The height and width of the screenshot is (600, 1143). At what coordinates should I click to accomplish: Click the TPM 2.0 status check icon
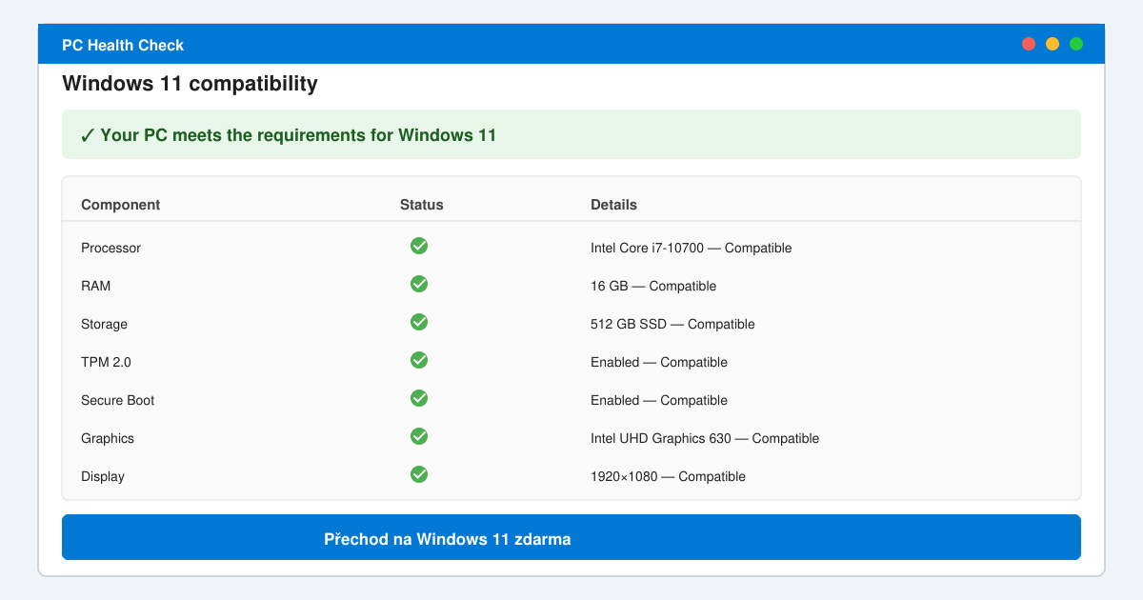pyautogui.click(x=419, y=360)
